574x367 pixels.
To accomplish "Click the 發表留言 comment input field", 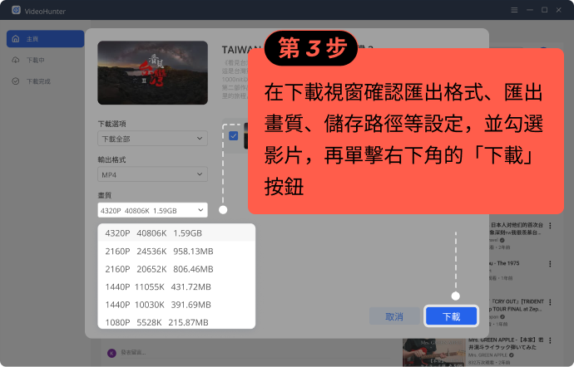I will click(x=134, y=352).
